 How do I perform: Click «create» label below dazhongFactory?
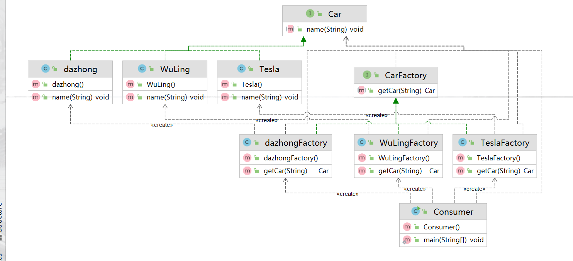click(x=348, y=194)
